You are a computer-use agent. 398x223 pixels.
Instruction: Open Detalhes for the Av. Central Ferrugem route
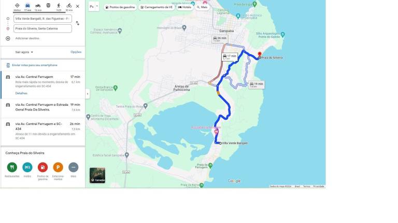[21, 93]
